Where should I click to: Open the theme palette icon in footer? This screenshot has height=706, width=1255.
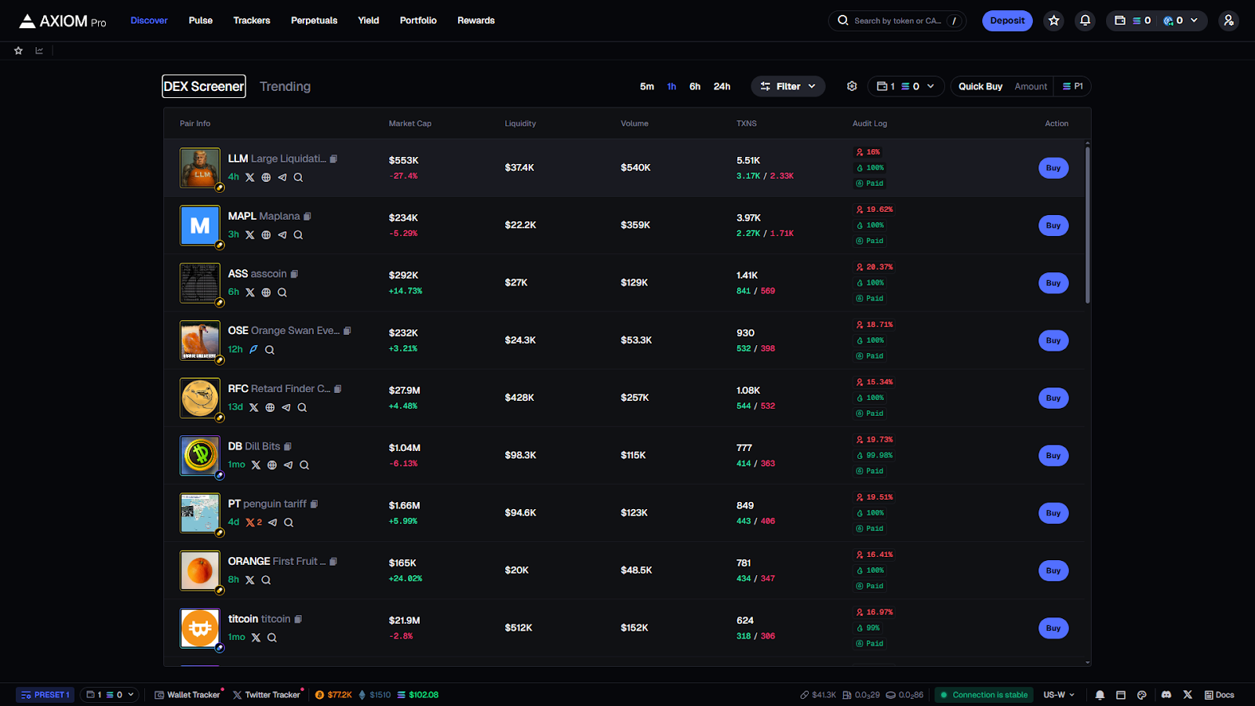tap(1142, 695)
